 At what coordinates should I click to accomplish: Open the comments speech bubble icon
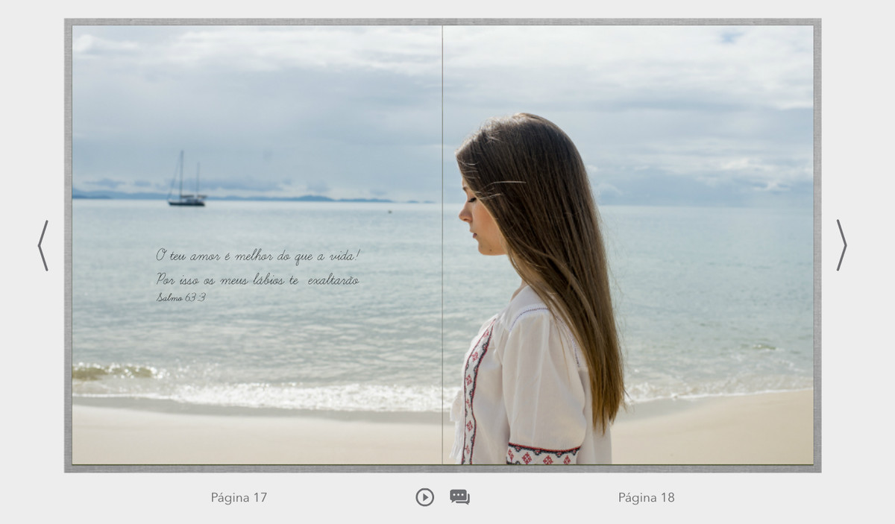coord(459,497)
